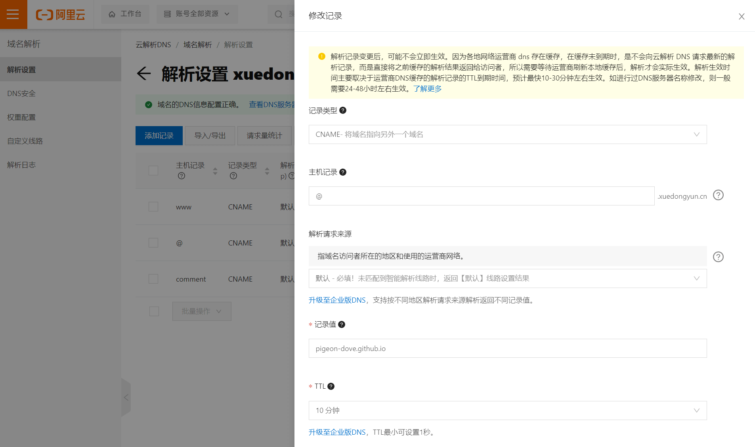Open the 记录类型 CNAME dropdown

tap(507, 134)
